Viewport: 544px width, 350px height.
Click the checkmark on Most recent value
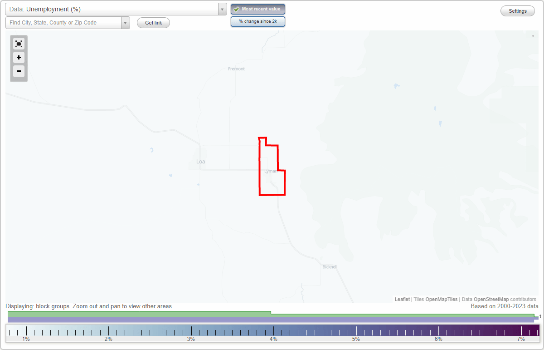[236, 9]
